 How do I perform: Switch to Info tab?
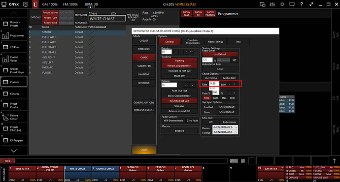pos(238,42)
